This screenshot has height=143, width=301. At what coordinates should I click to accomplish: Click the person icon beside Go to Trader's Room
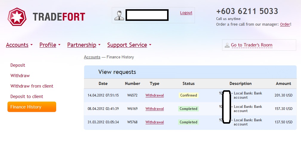point(227,45)
